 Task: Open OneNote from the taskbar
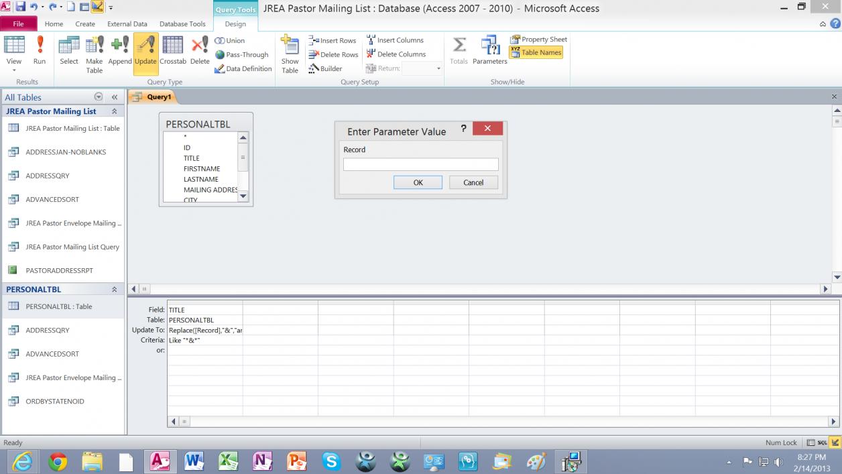point(262,461)
